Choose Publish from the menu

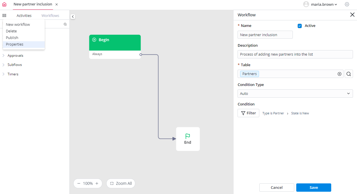[x=24, y=38]
